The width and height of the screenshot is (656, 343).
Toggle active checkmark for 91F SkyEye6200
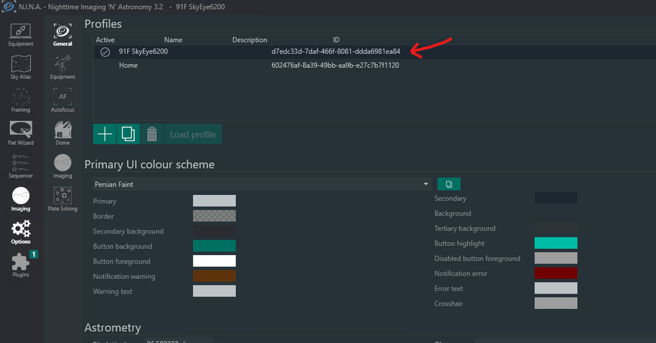[105, 52]
